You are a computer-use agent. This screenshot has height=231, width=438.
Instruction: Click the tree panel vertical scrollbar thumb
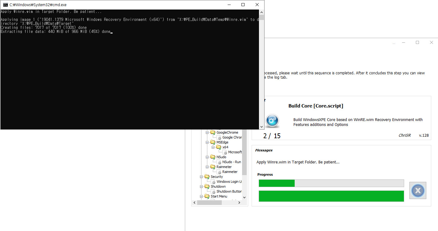click(x=245, y=152)
